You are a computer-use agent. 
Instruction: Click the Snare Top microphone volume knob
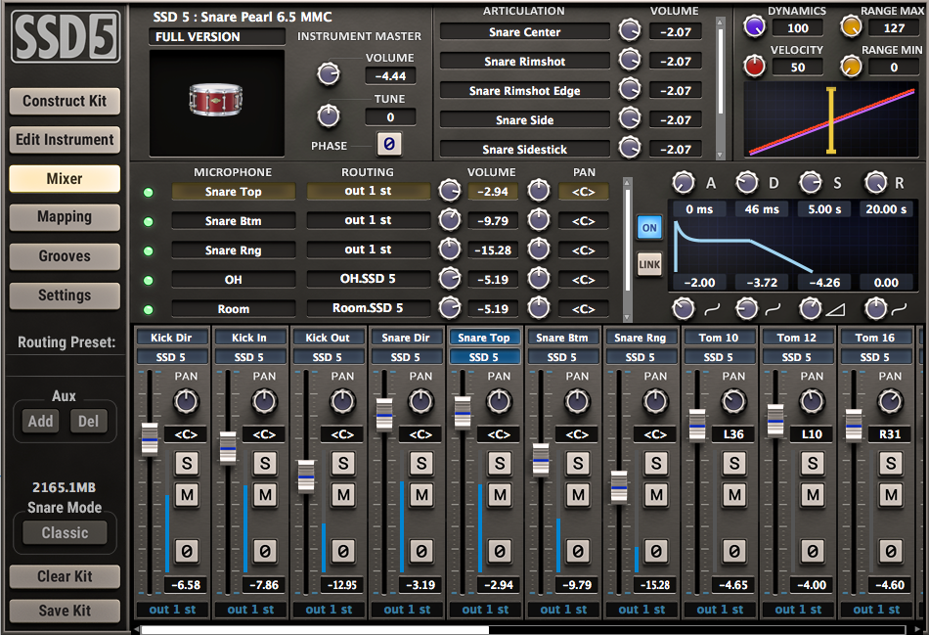(450, 191)
